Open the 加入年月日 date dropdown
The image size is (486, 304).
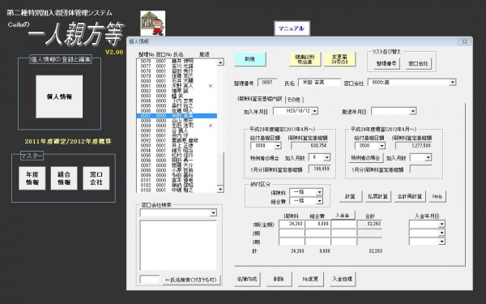coord(314,111)
